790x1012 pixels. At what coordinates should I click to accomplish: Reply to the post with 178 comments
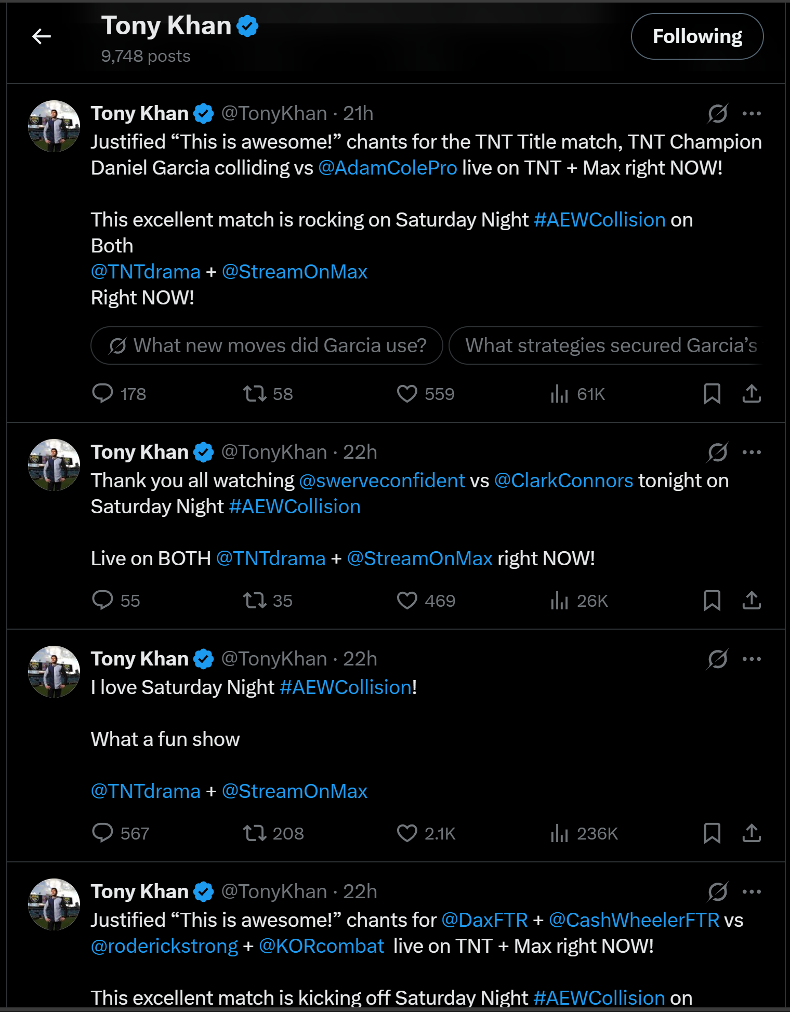tap(102, 393)
